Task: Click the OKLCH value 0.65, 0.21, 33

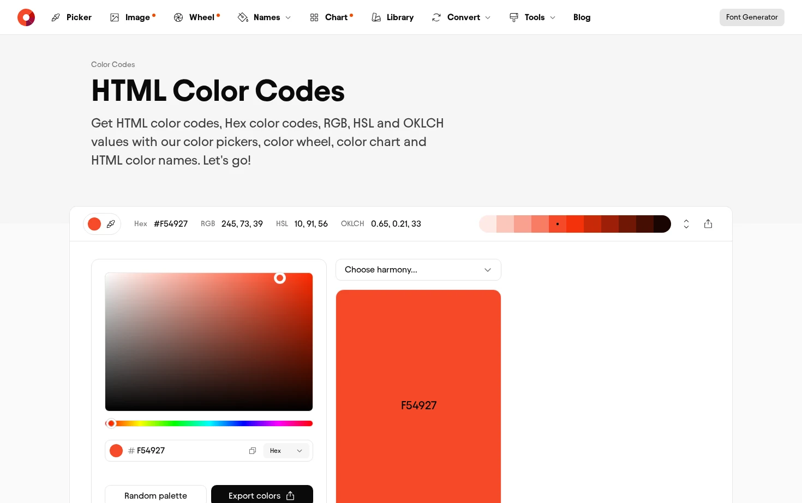Action: click(396, 224)
